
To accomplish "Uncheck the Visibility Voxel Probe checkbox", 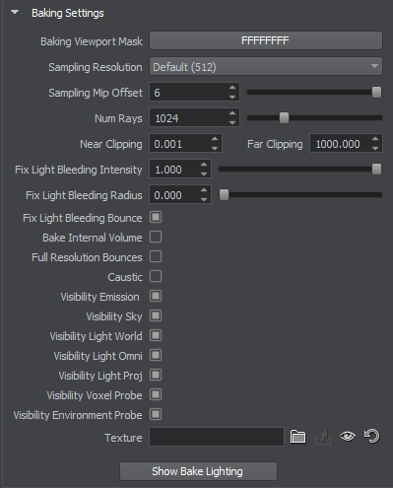I will [x=156, y=394].
